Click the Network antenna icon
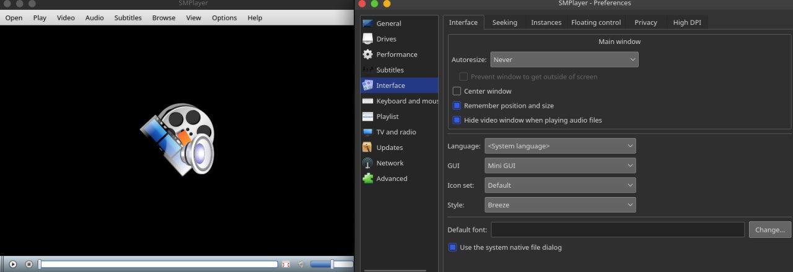This screenshot has height=272, width=793. pyautogui.click(x=368, y=163)
